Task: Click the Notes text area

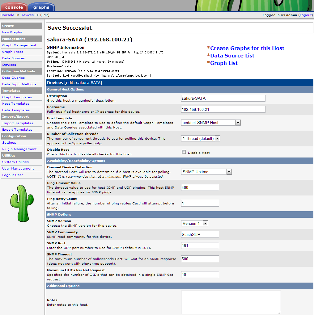Action: (x=231, y=302)
